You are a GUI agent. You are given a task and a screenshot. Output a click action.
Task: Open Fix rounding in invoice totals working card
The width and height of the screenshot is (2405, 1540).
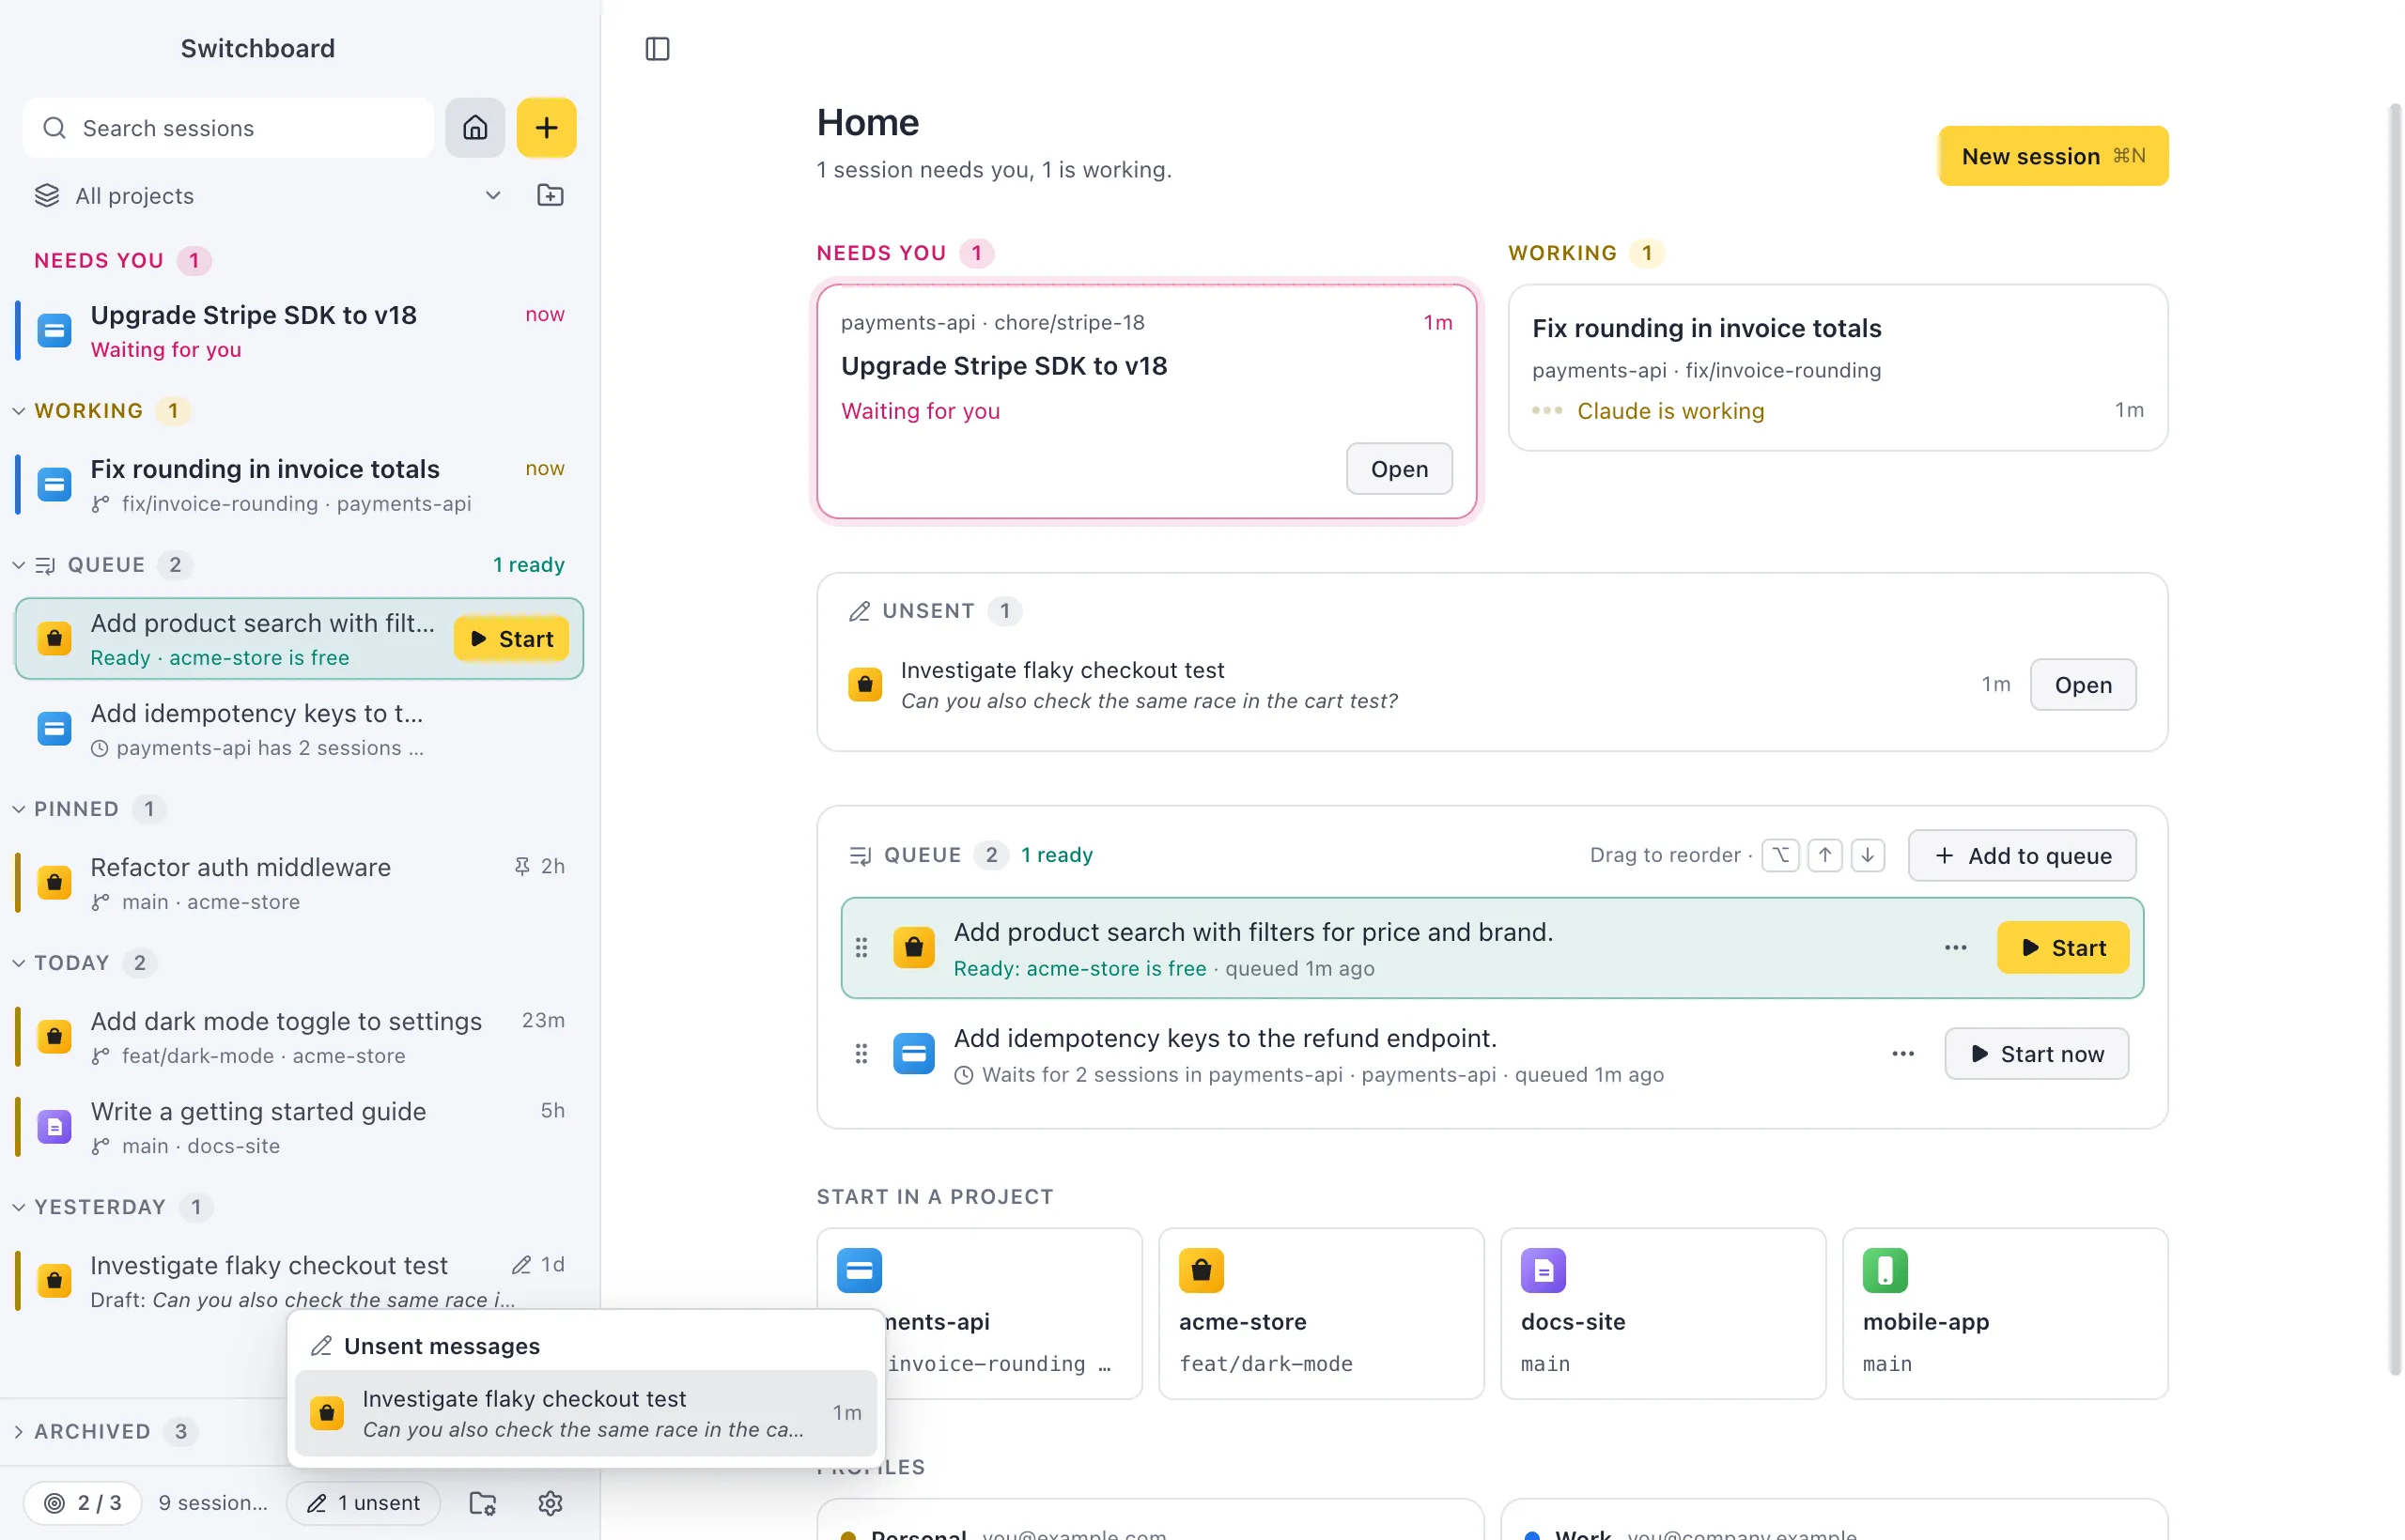[x=1838, y=368]
